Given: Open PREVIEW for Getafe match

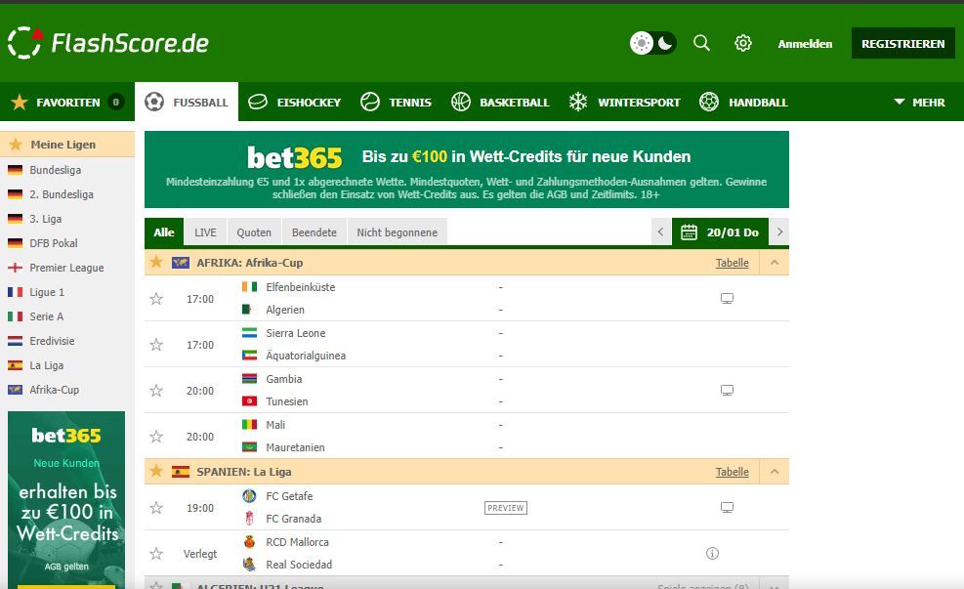Looking at the screenshot, I should click(x=506, y=508).
